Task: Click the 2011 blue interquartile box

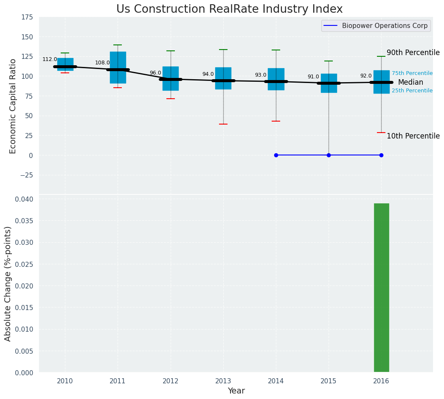Action: 118,67
